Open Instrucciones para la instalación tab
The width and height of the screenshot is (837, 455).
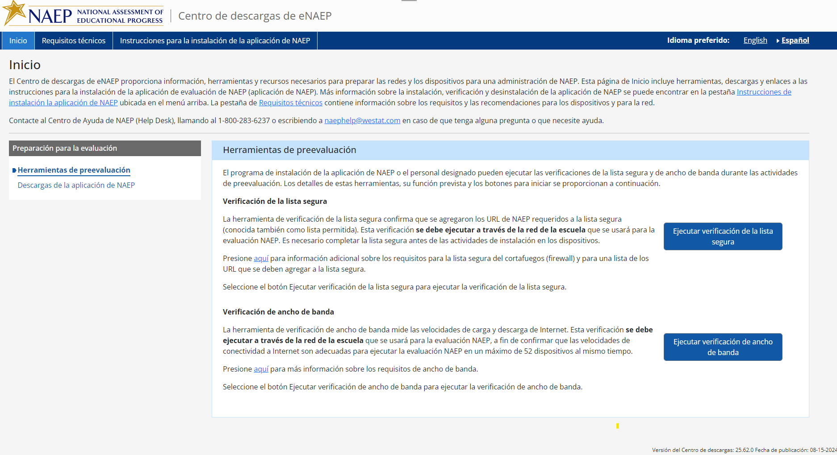(215, 41)
